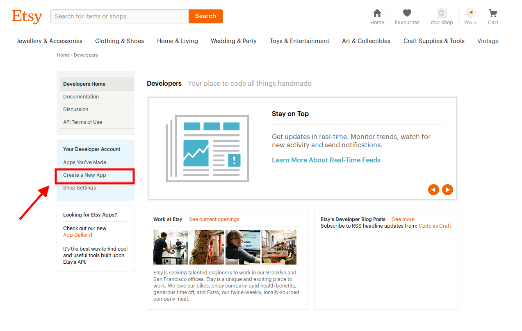Open API Terms of Use
522x331 pixels.
coord(97,122)
